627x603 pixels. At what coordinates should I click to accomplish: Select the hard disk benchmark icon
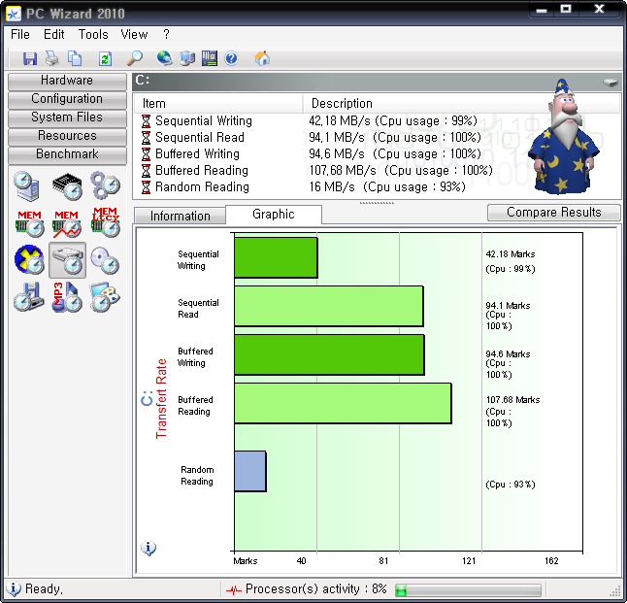tap(67, 260)
